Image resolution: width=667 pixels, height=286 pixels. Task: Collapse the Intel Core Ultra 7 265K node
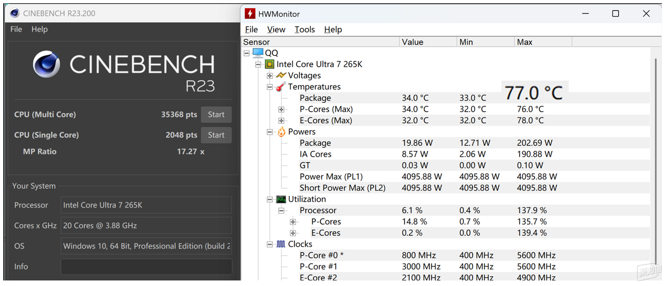(x=258, y=64)
